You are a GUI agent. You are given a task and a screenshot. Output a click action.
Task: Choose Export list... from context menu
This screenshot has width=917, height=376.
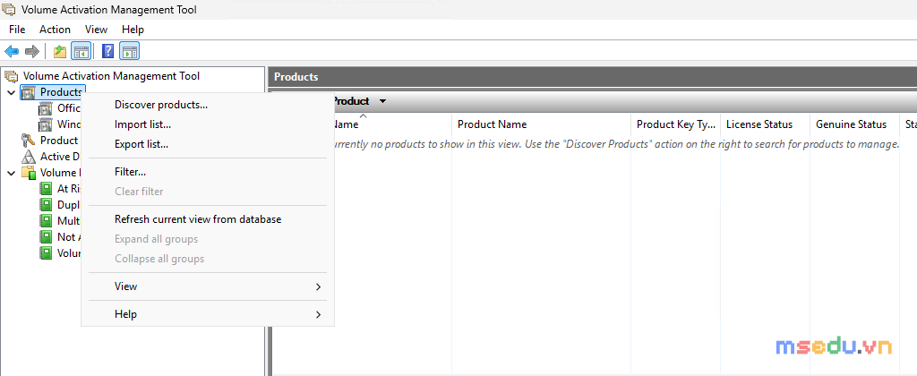[x=208, y=144]
